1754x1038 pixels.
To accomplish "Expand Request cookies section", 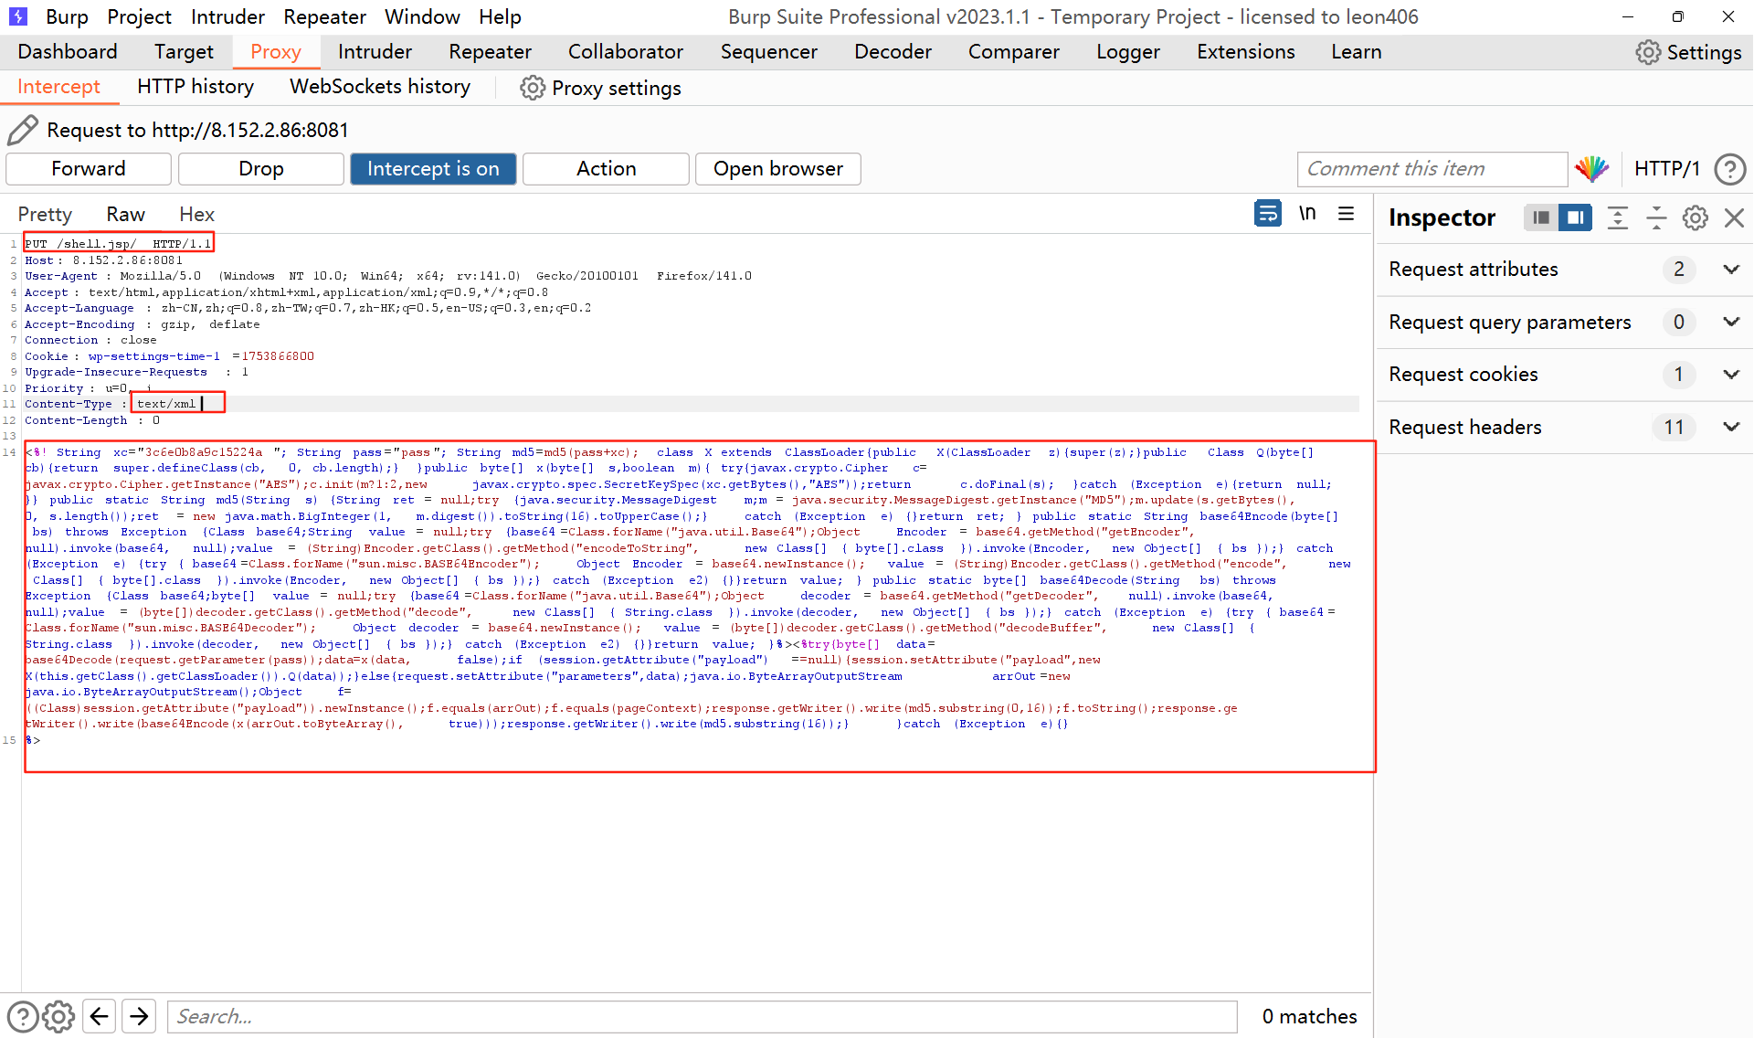I will (x=1730, y=375).
